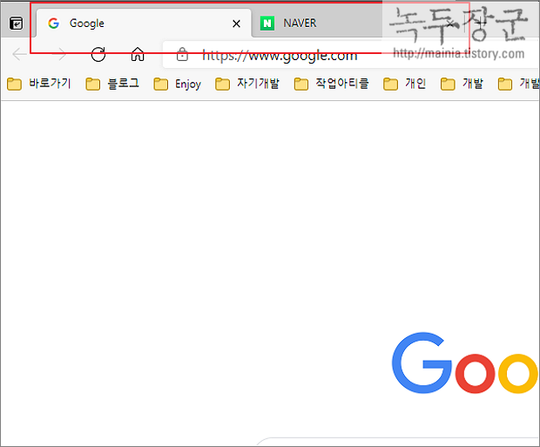Open the 자기개발 bookmark folder
This screenshot has width=540, height=447.
click(x=247, y=84)
